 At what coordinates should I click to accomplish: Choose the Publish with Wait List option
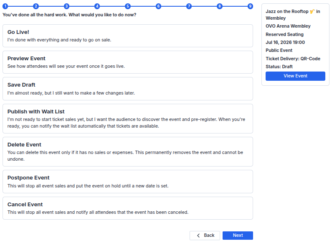coord(128,118)
